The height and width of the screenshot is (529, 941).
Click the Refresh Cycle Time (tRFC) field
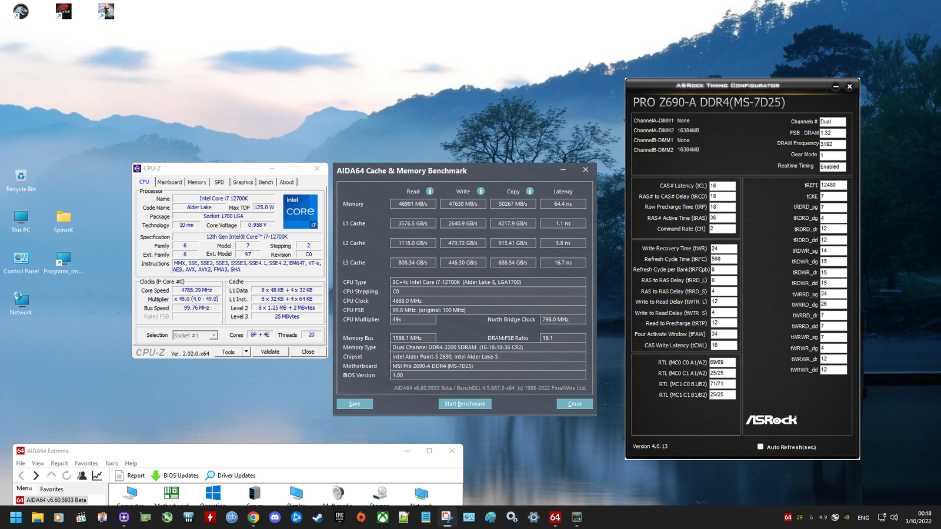pos(723,259)
